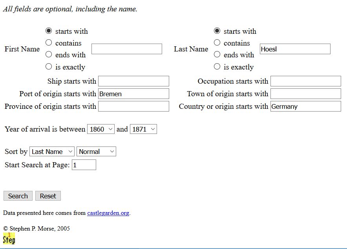Open the Sort by Last Name dropdown

point(52,152)
